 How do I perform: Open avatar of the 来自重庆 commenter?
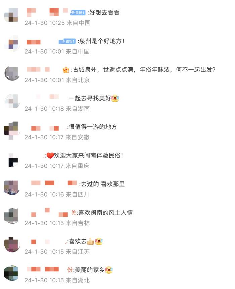[x=12, y=160]
